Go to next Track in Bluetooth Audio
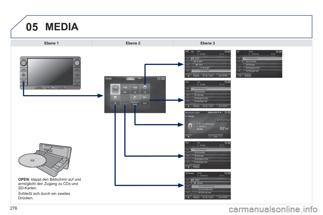The height and width of the screenshot is (215, 323). [x=221, y=136]
